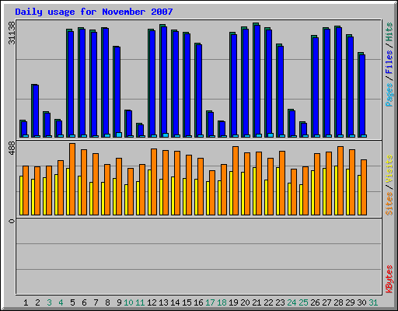
Task: Click day 12 on the x-axis
Action: tap(152, 302)
